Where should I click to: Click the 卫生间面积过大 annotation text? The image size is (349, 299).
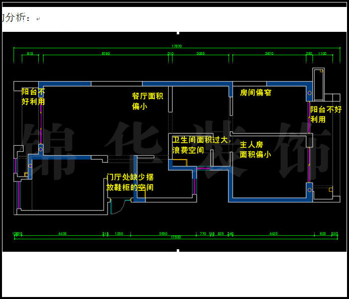click(x=199, y=145)
